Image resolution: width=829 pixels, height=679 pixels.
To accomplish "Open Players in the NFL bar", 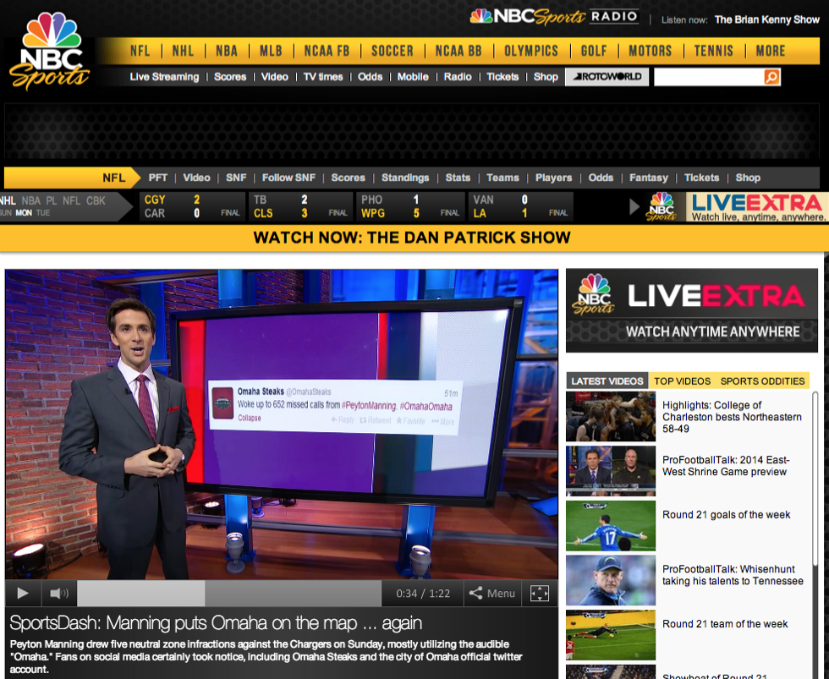I will (x=553, y=178).
